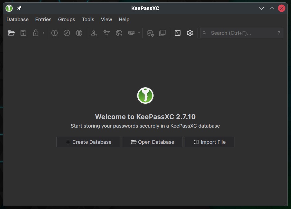The width and height of the screenshot is (291, 209).
Task: Open the Groups menu
Action: click(67, 19)
